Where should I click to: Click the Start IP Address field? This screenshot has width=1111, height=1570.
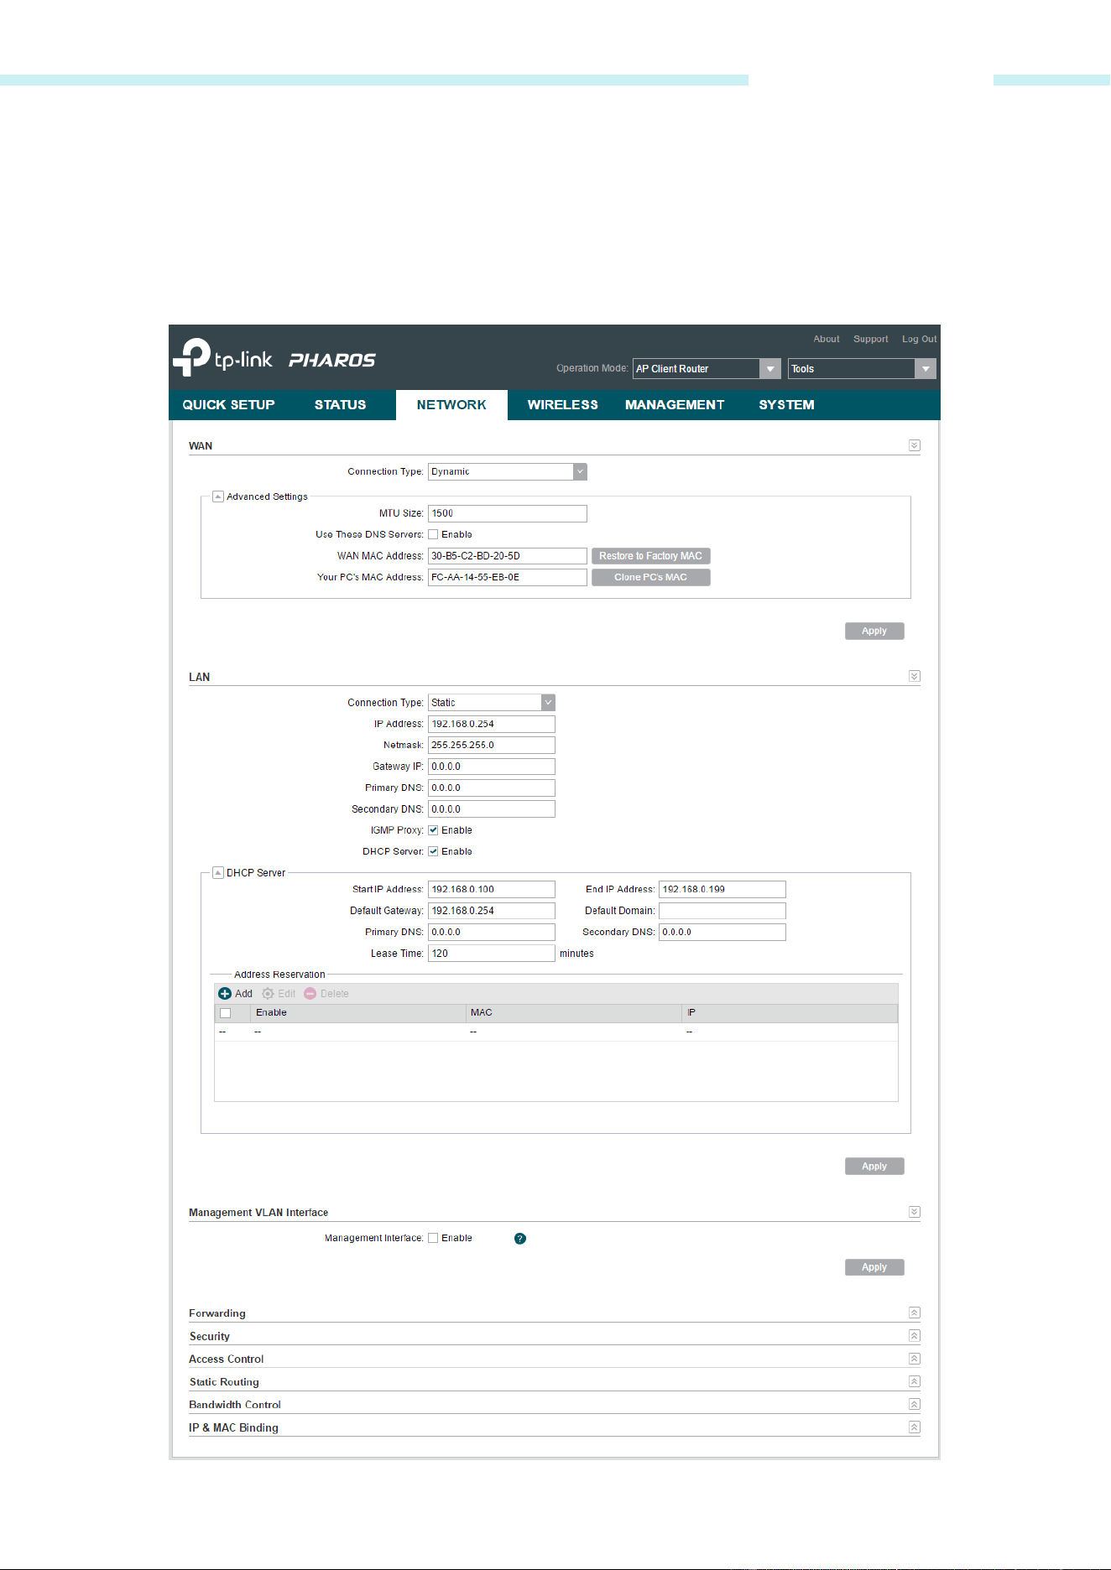tap(492, 889)
